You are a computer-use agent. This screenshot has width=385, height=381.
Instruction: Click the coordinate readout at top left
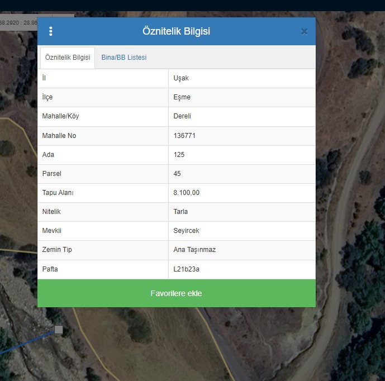point(18,23)
